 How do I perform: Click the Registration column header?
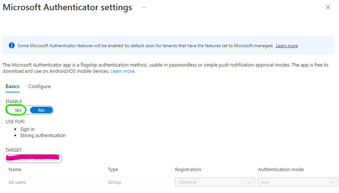click(x=188, y=170)
